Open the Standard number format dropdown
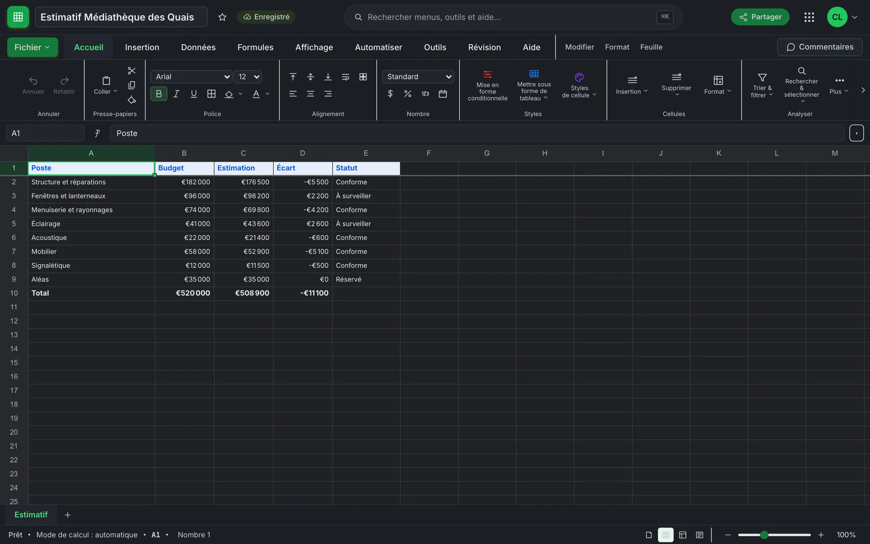870x544 pixels. click(x=418, y=77)
